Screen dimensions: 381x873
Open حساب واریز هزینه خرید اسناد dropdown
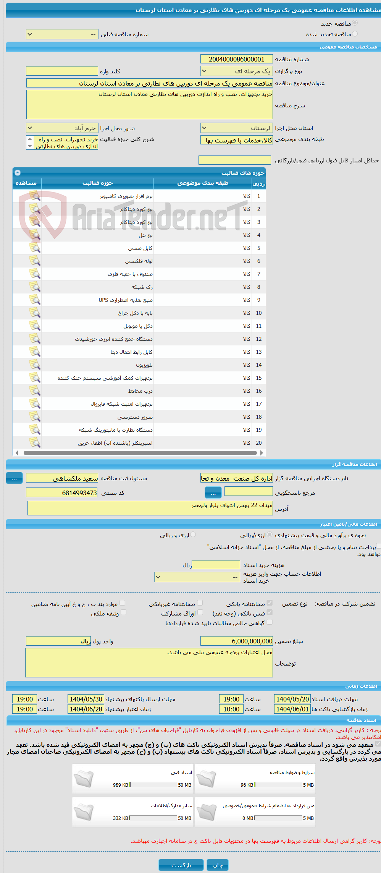197,577
